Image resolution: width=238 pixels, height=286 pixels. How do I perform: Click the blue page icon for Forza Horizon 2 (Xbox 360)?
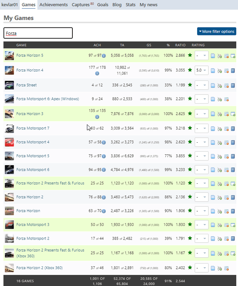tap(213, 268)
